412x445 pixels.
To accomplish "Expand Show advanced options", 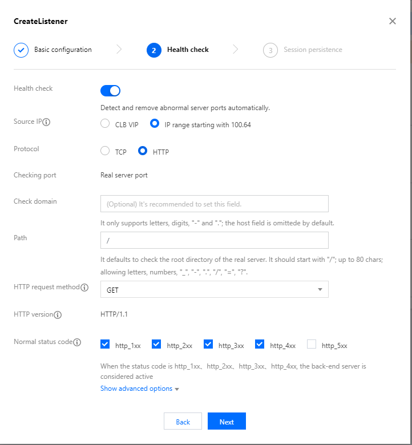I will pos(140,389).
